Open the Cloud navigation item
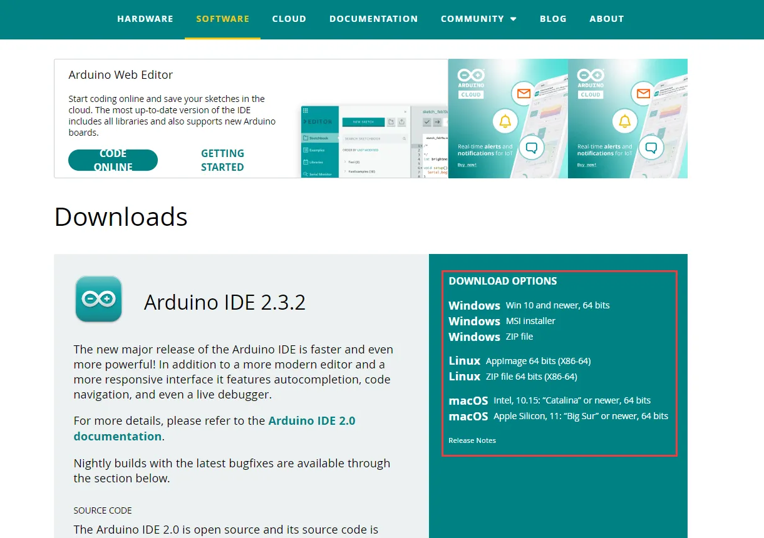 pyautogui.click(x=289, y=19)
